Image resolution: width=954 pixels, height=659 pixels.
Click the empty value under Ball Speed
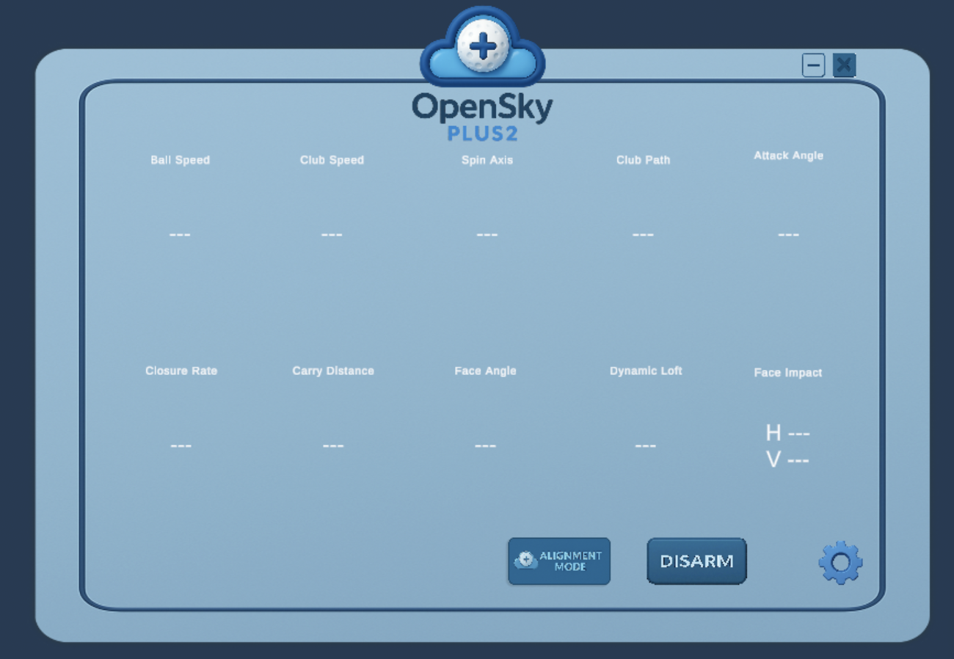(x=180, y=235)
